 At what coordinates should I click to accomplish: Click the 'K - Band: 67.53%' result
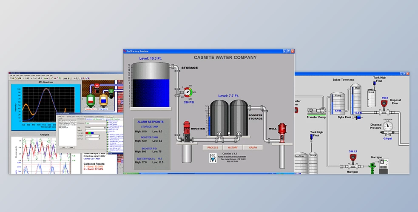pyautogui.click(x=93, y=169)
